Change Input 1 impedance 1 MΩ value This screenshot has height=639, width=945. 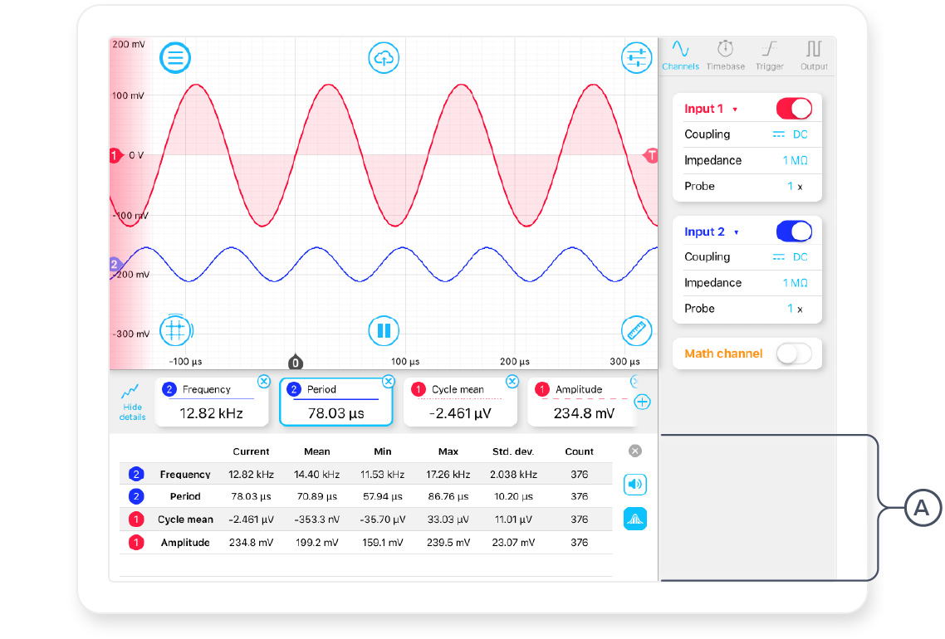[795, 160]
